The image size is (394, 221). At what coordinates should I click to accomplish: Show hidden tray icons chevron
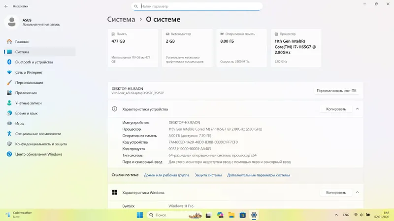point(336,215)
